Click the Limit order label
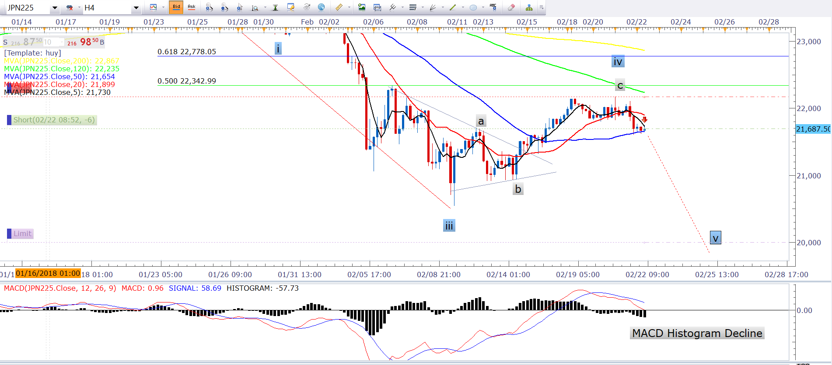The image size is (832, 365). pyautogui.click(x=22, y=233)
